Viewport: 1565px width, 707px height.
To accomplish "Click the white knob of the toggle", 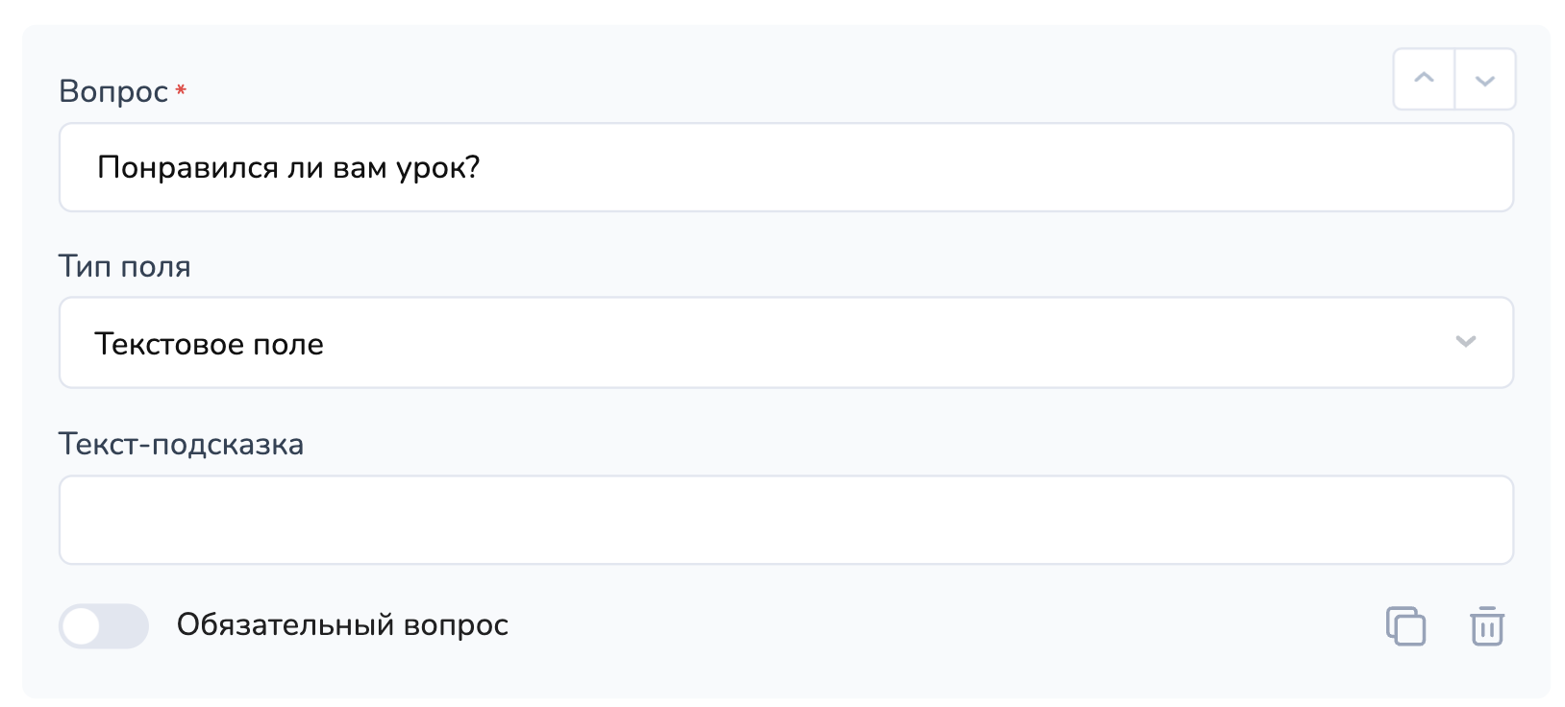I will click(84, 627).
